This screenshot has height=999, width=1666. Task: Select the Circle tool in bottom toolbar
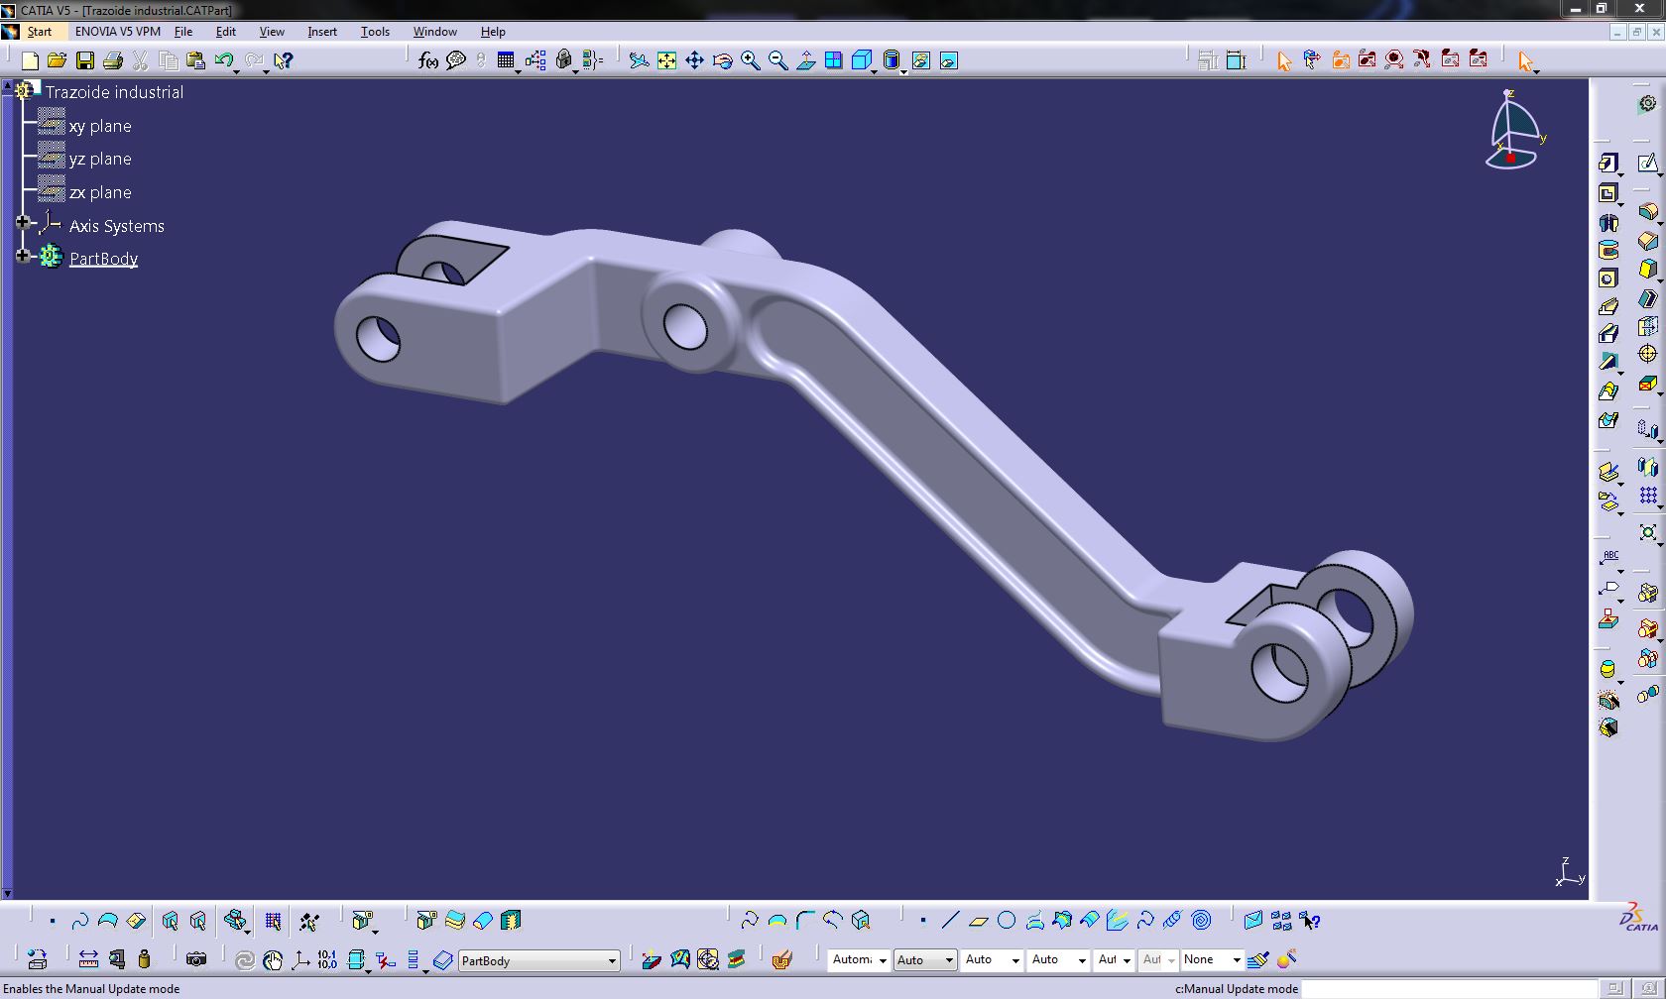(1007, 921)
